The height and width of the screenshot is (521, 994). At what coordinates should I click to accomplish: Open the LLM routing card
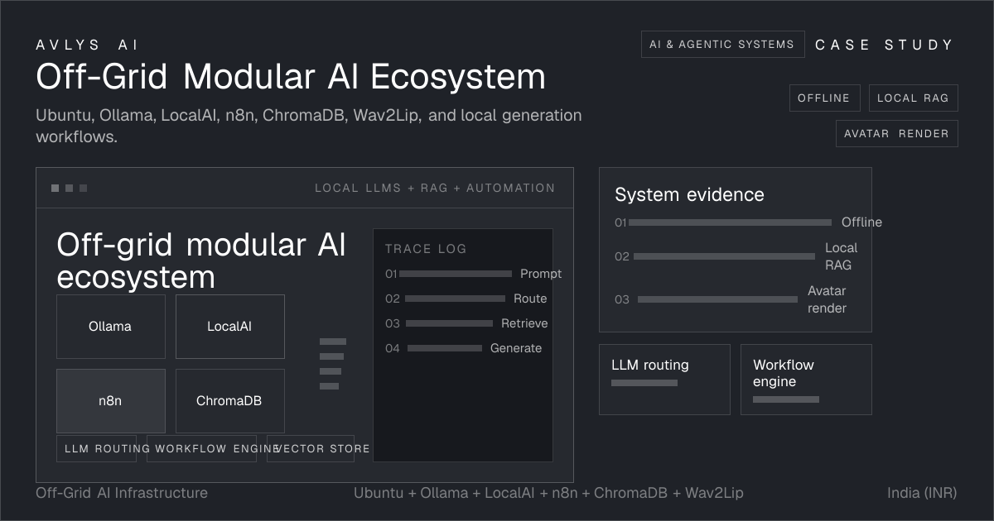click(664, 379)
